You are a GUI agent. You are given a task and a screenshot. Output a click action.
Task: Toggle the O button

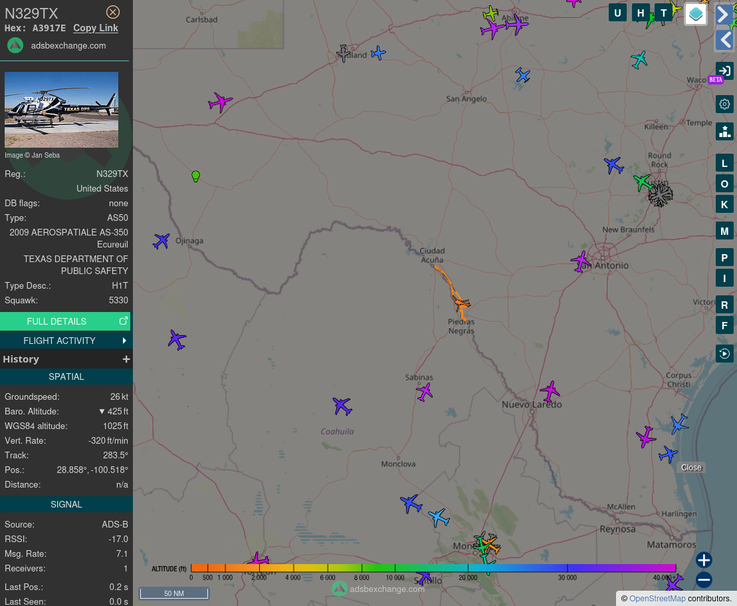pos(724,184)
